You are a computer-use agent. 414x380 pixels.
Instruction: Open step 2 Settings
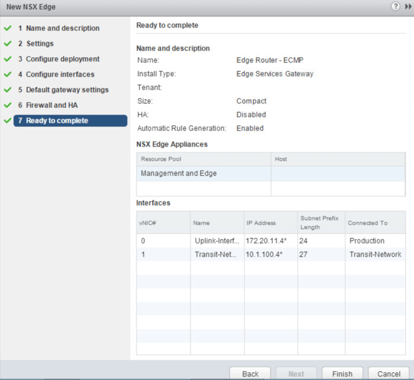click(40, 43)
